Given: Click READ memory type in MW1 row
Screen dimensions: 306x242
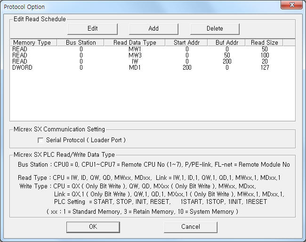Looking at the screenshot, I should pos(20,49).
